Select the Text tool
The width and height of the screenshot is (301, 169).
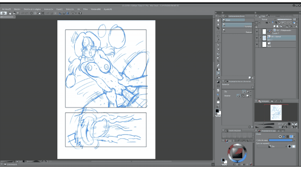[218, 99]
